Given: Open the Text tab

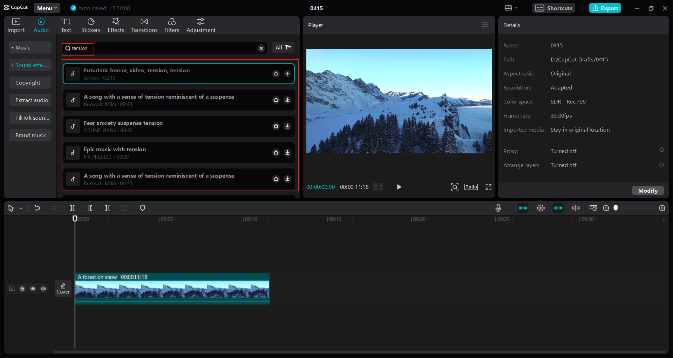Looking at the screenshot, I should [x=66, y=26].
